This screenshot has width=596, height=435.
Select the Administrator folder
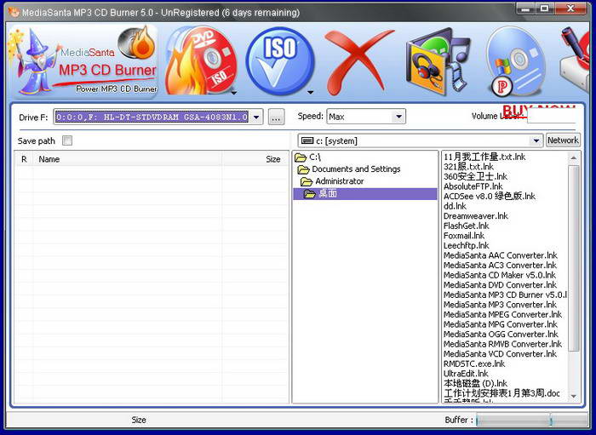(x=332, y=181)
